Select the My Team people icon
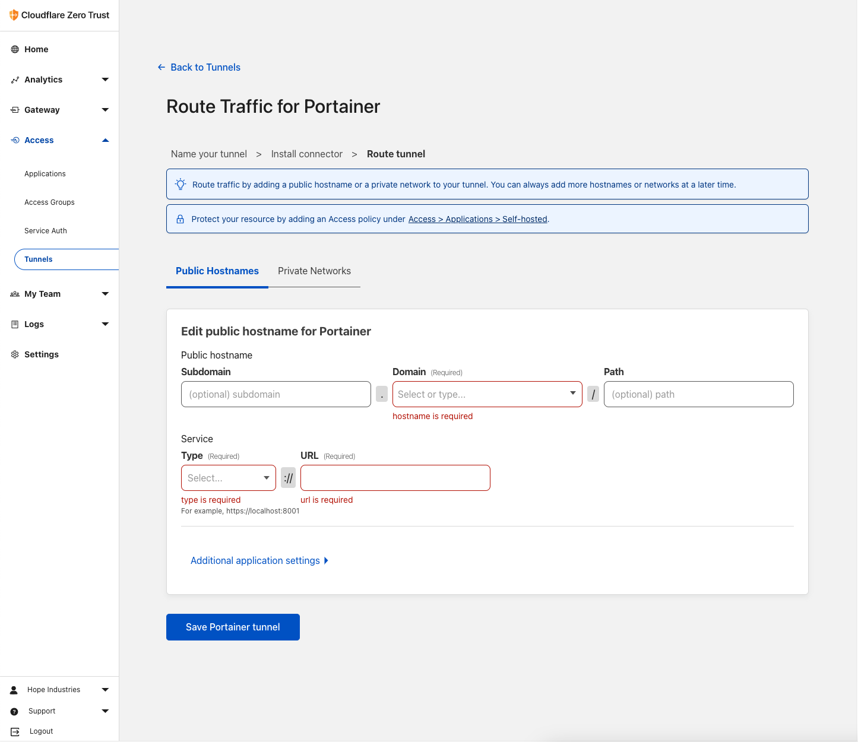The height and width of the screenshot is (742, 858). (15, 293)
